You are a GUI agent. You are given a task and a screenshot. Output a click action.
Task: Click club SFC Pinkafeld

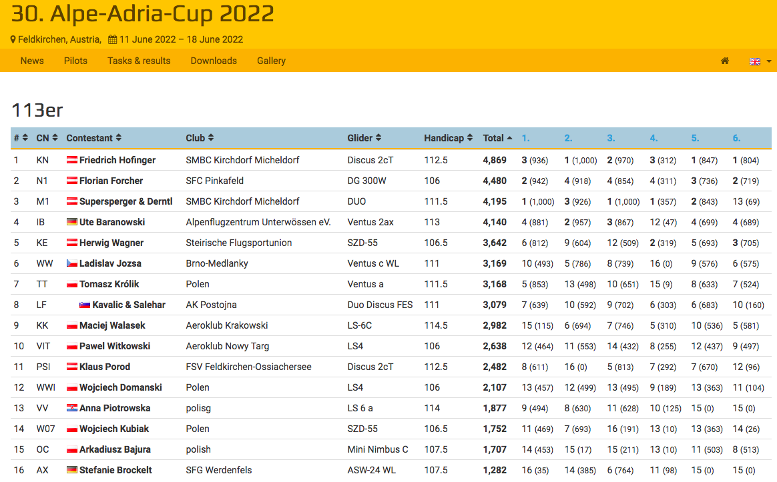click(214, 181)
